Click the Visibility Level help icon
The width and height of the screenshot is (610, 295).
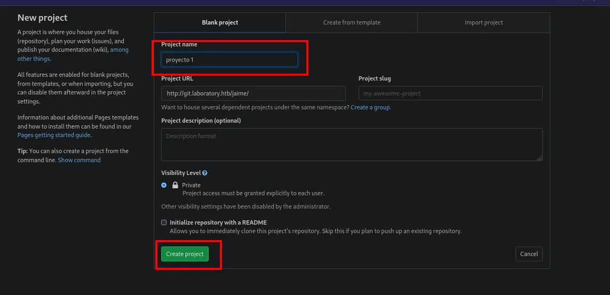pyautogui.click(x=204, y=173)
